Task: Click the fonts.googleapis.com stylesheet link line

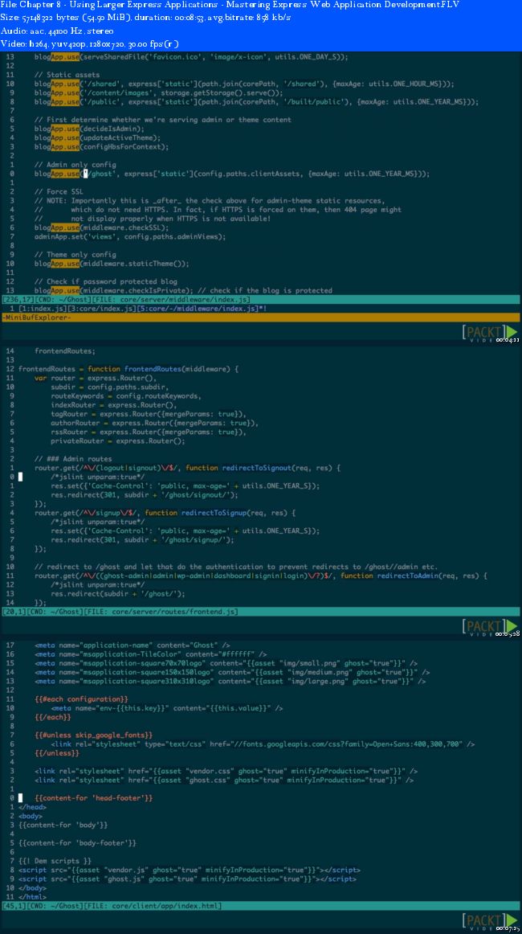Action: (263, 744)
